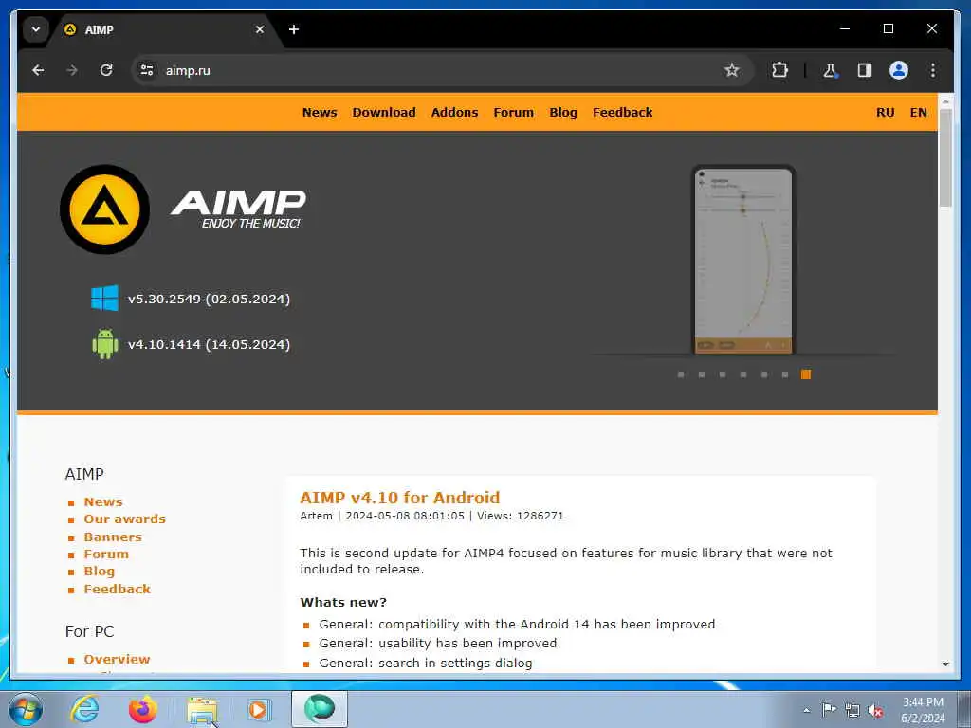
Task: Open Our awards in the sidebar
Action: coord(125,519)
